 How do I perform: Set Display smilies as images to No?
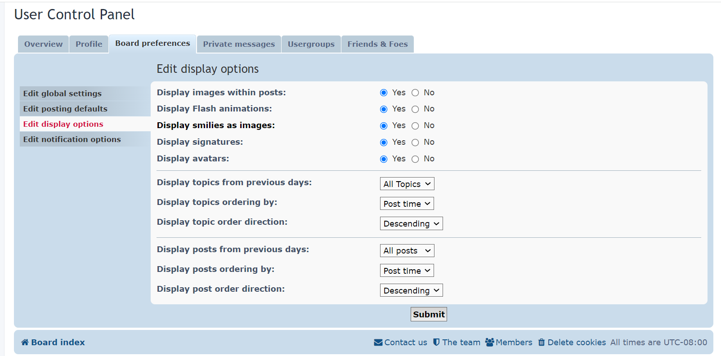415,126
